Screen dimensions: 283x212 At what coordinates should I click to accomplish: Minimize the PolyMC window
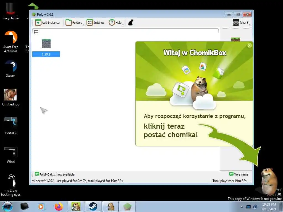(x=229, y=14)
